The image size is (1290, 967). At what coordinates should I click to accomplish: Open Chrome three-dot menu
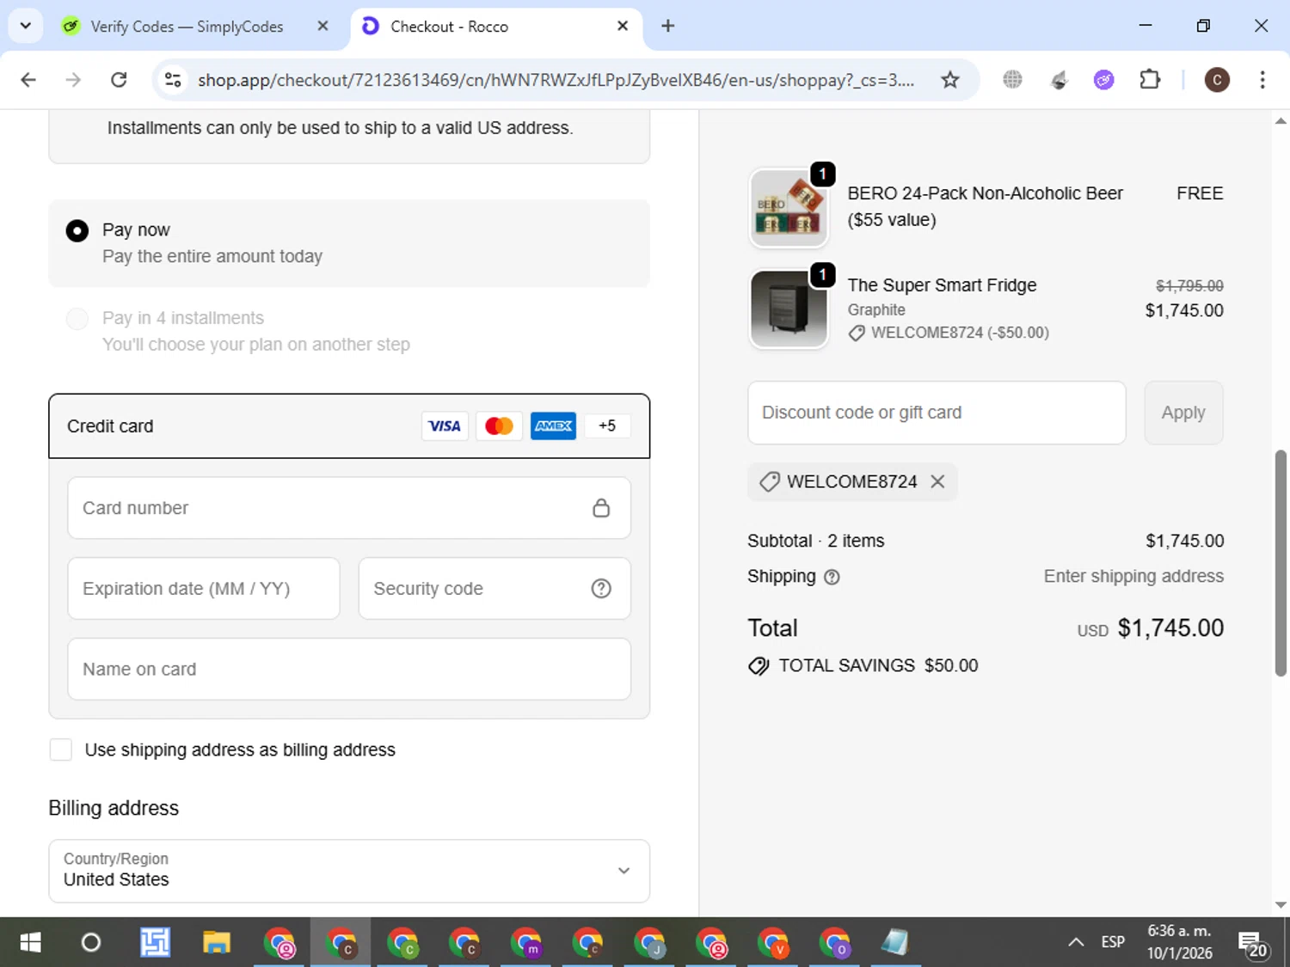[x=1262, y=80]
